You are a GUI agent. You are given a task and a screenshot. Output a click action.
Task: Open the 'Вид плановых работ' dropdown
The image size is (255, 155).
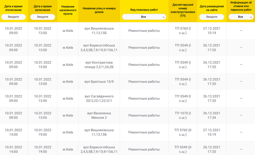[144, 17]
